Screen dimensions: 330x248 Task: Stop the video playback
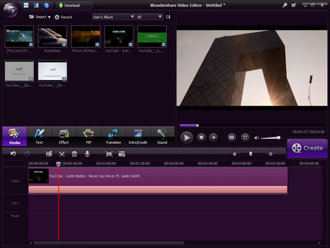click(201, 137)
